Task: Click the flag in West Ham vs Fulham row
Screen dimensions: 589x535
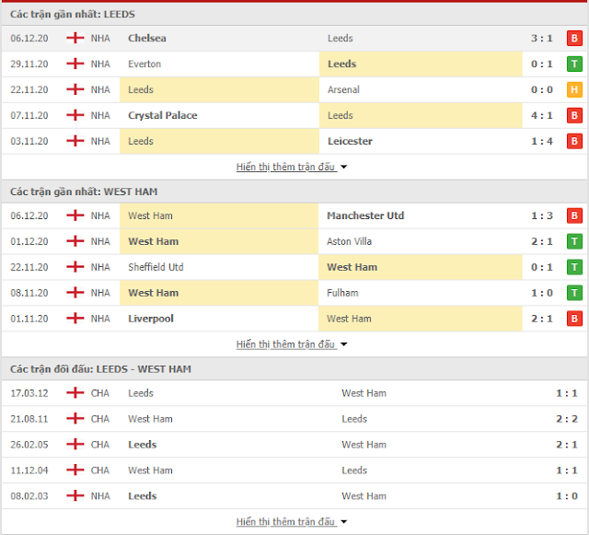Action: point(75,293)
